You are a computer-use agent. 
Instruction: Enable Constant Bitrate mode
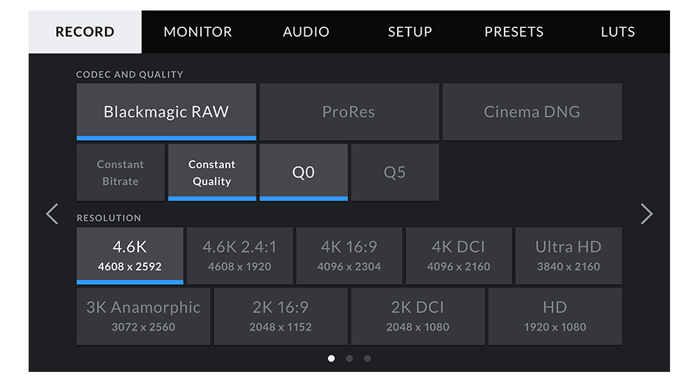tap(121, 173)
